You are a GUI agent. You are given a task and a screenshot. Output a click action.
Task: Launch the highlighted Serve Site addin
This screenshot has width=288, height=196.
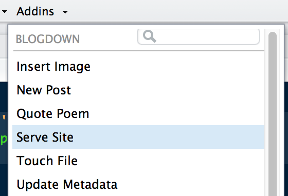click(138, 137)
